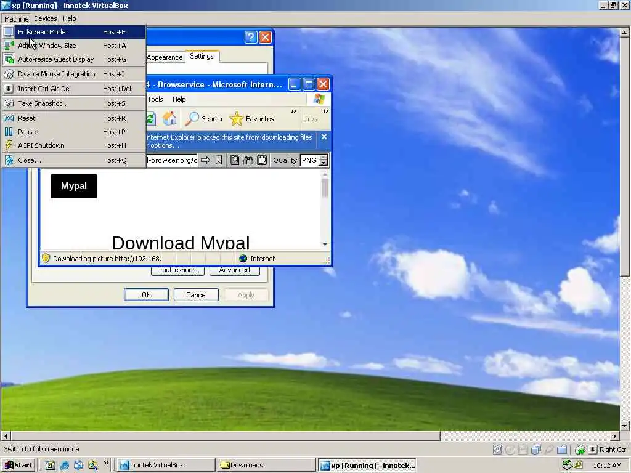Click the VirtualBox floppy status icon

point(523,449)
